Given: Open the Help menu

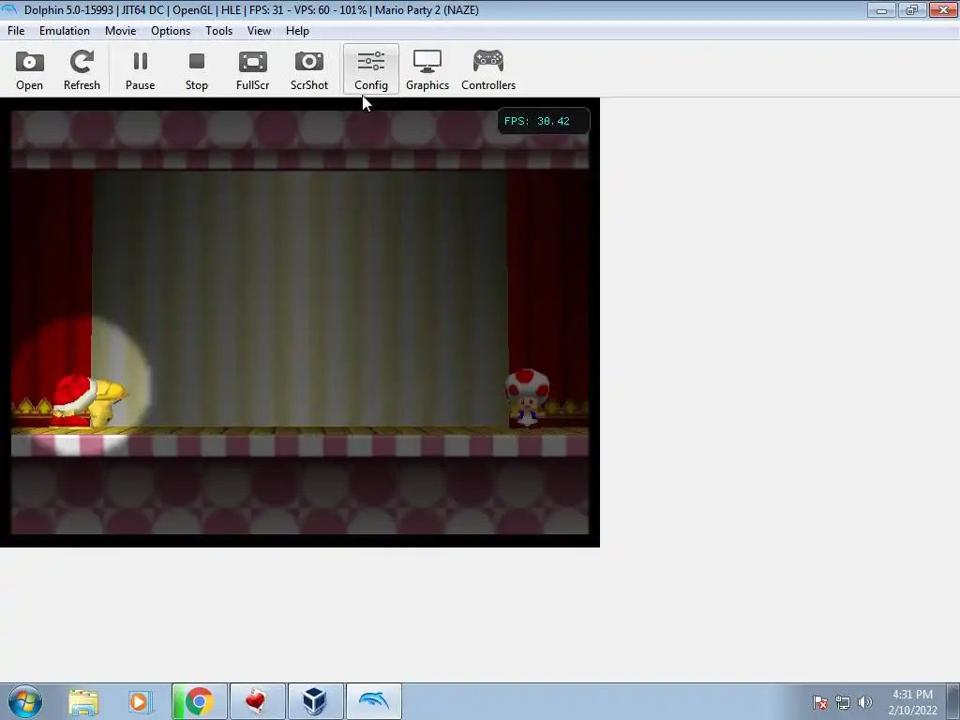Looking at the screenshot, I should [x=297, y=31].
